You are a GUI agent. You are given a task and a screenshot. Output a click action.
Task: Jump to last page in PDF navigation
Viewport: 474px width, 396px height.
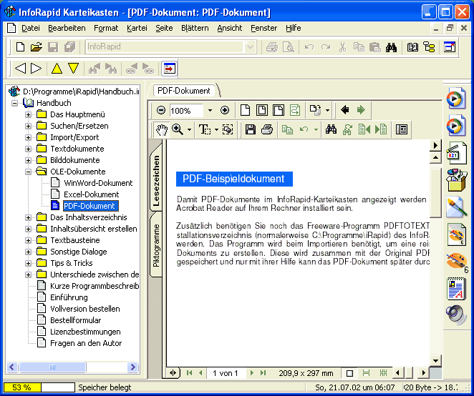click(263, 373)
